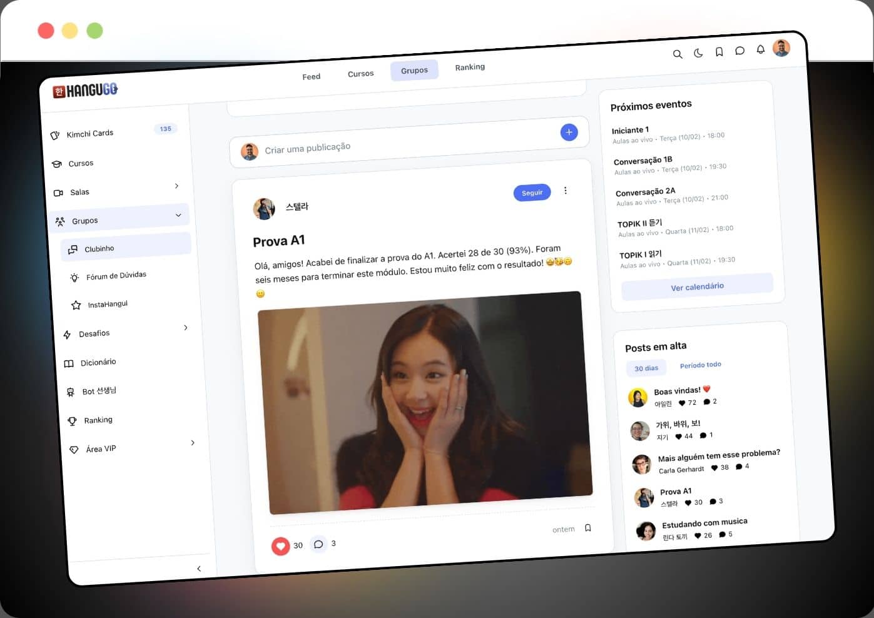Expand the Desafios sidebar section
874x618 pixels.
(x=185, y=328)
